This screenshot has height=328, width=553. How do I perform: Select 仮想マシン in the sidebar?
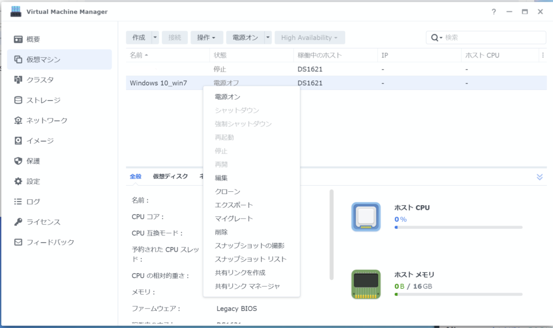click(x=59, y=59)
